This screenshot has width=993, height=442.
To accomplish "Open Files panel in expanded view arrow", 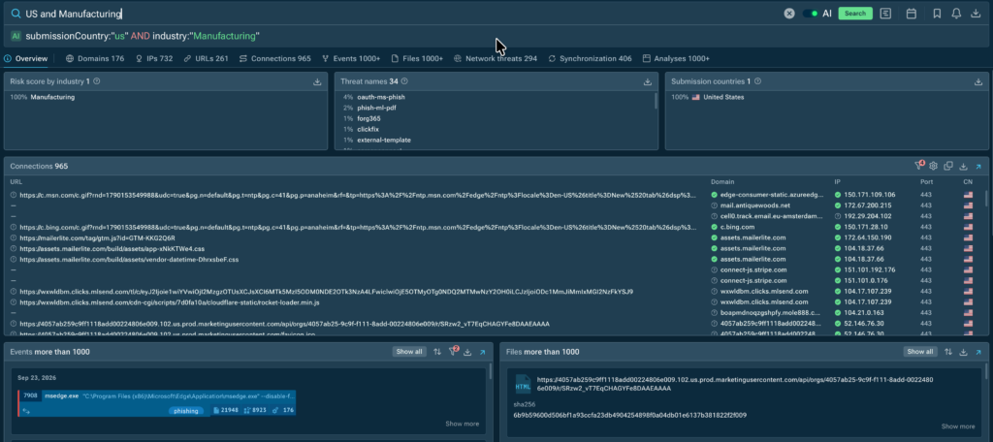I will [978, 352].
